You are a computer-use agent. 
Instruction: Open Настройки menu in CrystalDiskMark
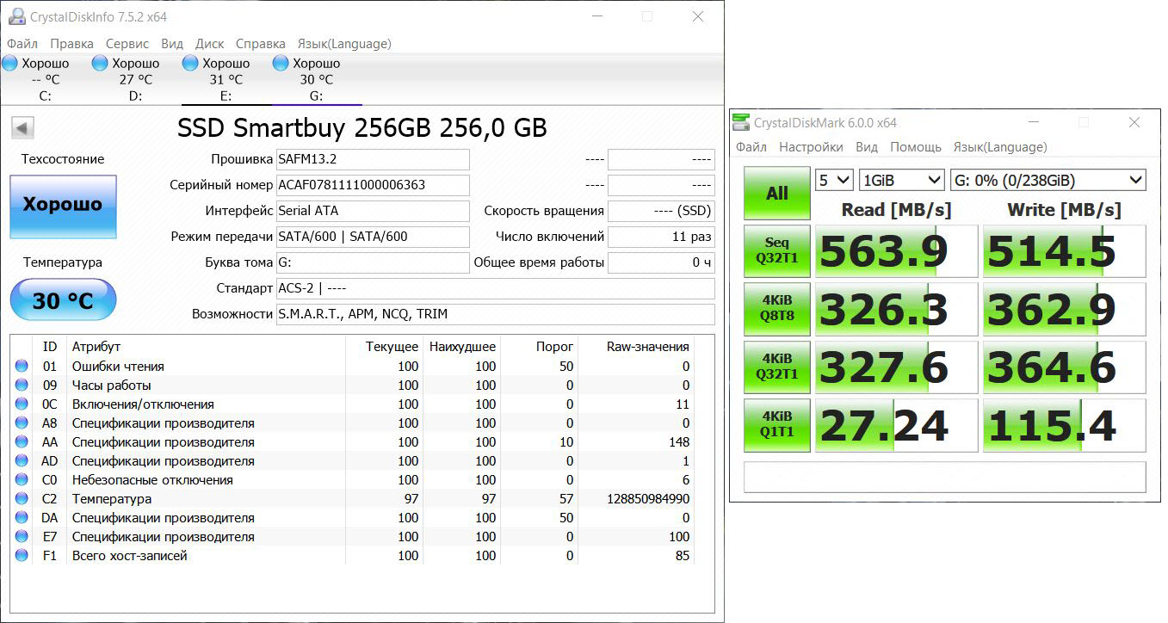(811, 147)
